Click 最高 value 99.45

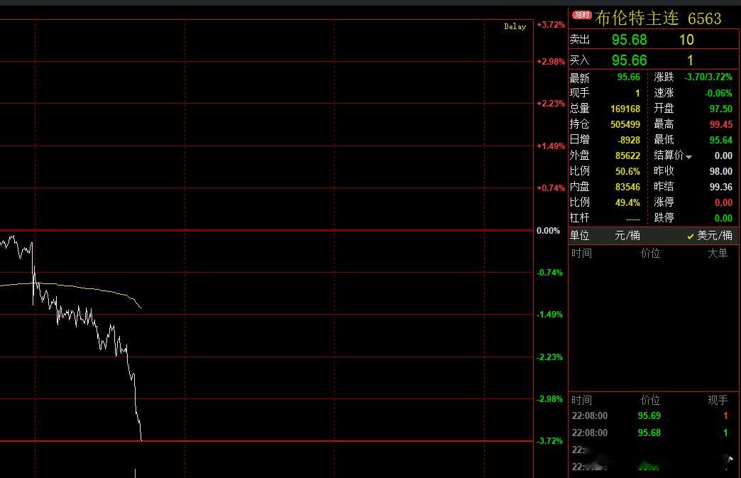[720, 124]
